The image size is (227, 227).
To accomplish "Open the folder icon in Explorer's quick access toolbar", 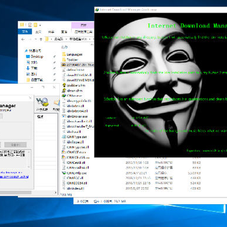I will click(22, 25).
